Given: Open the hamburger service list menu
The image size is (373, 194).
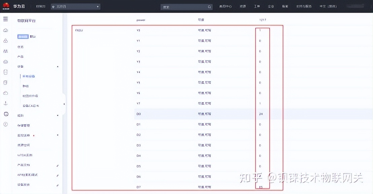Looking at the screenshot, I should click(x=5, y=19).
